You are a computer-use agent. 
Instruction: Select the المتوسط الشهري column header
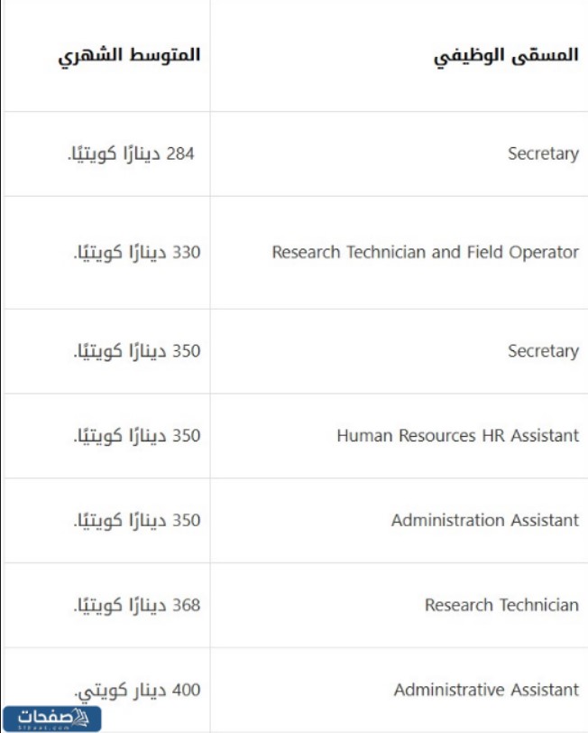(x=129, y=55)
